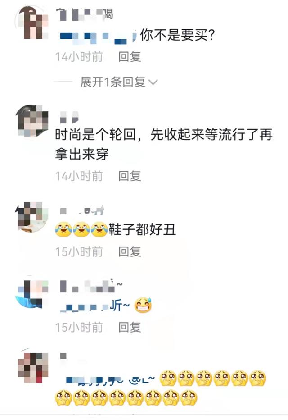
Task: Click the chevron next to 展开1条回复
Action: (x=153, y=82)
